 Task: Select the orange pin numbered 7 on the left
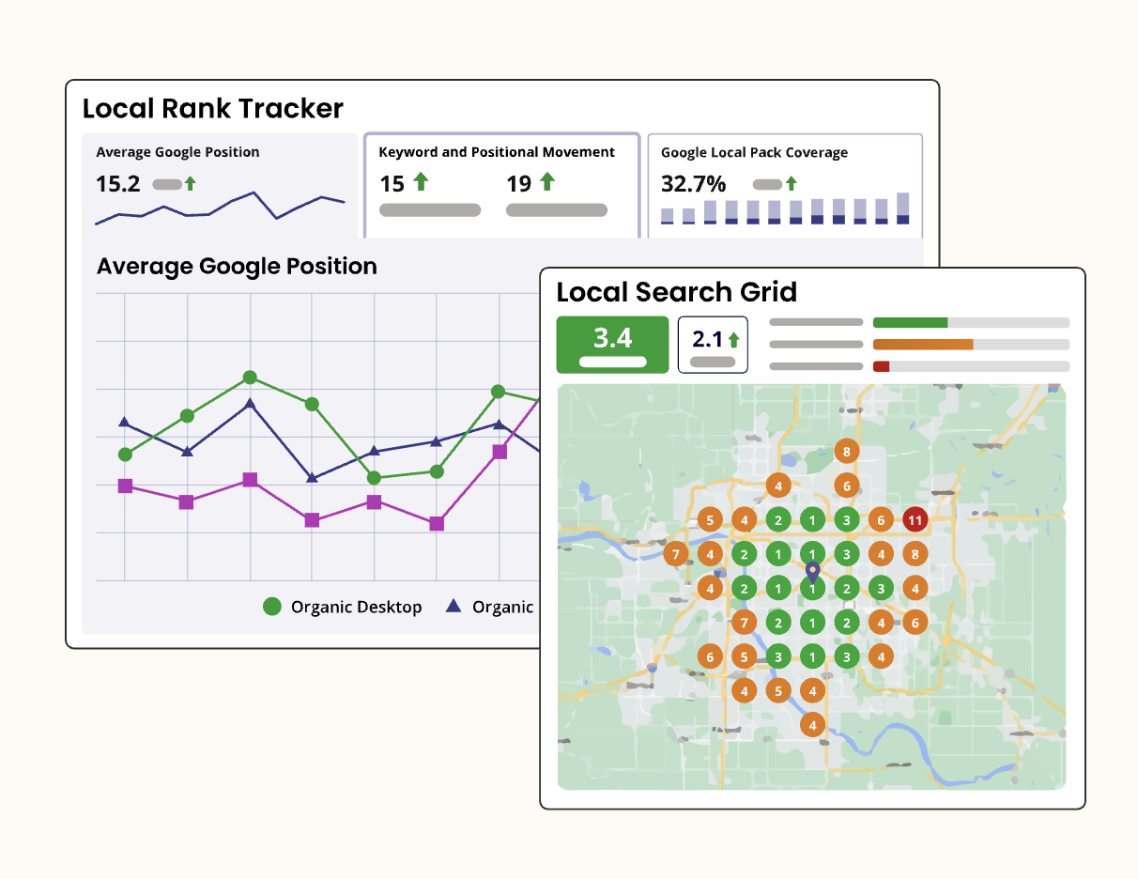(675, 553)
